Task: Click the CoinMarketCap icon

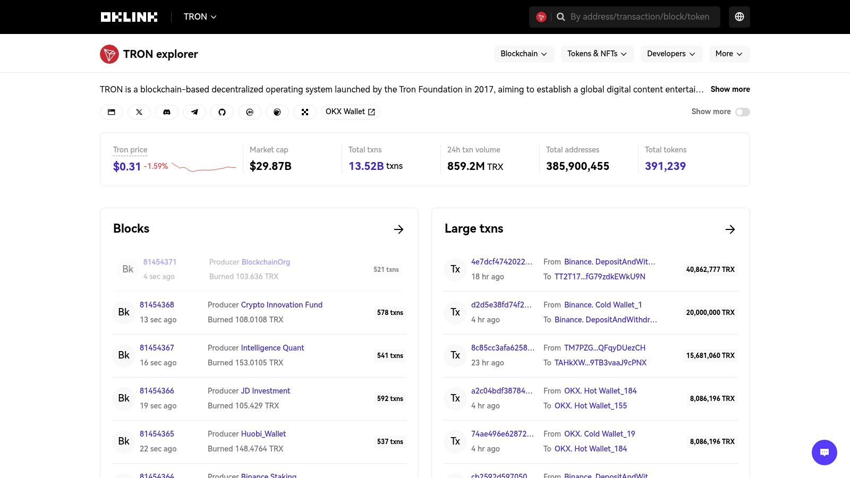Action: tap(250, 112)
